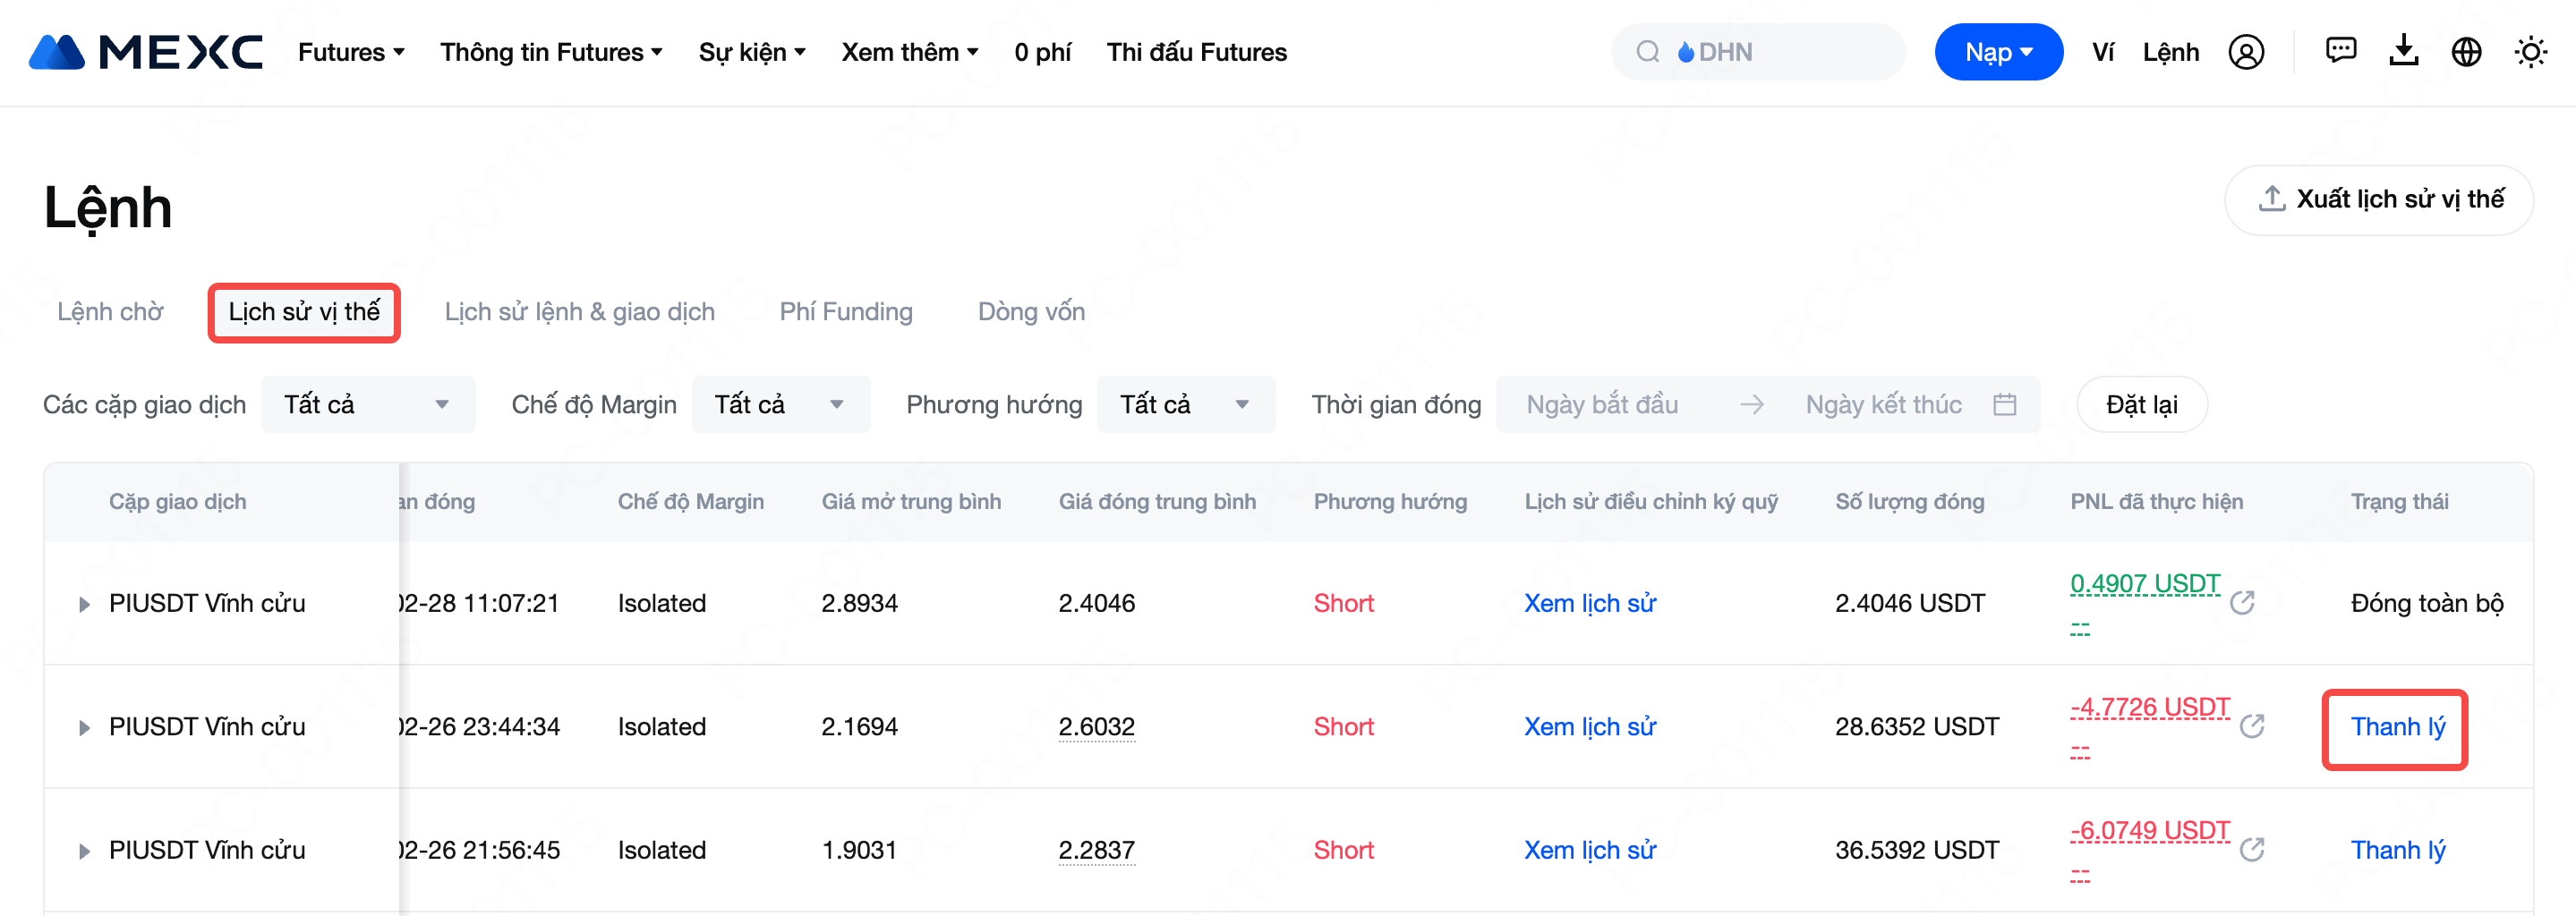Open the Futures menu in header

click(351, 52)
